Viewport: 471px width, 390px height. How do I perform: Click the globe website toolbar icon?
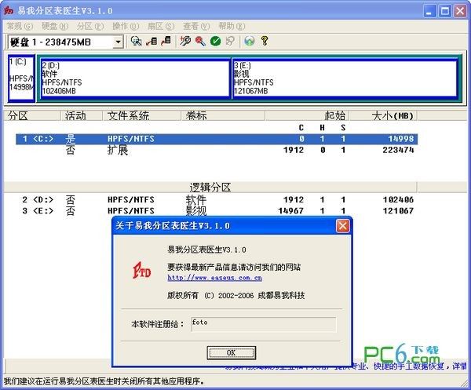[250, 41]
